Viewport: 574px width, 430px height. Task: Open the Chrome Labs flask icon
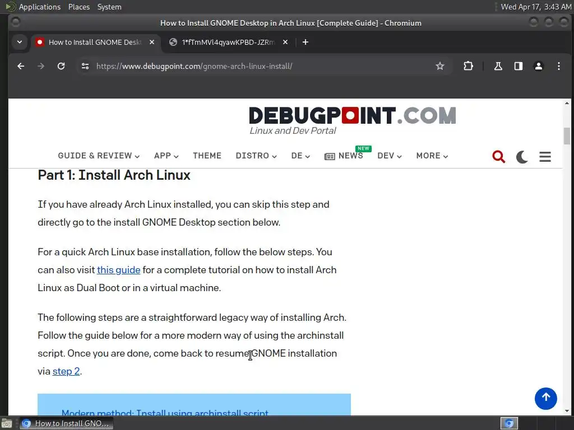click(x=498, y=66)
